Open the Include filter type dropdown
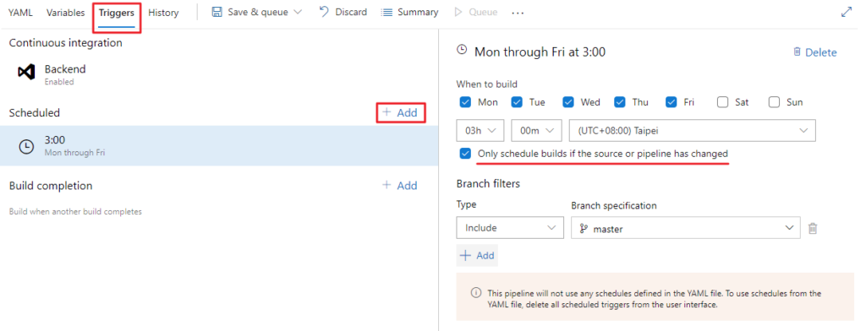866x331 pixels. (510, 228)
